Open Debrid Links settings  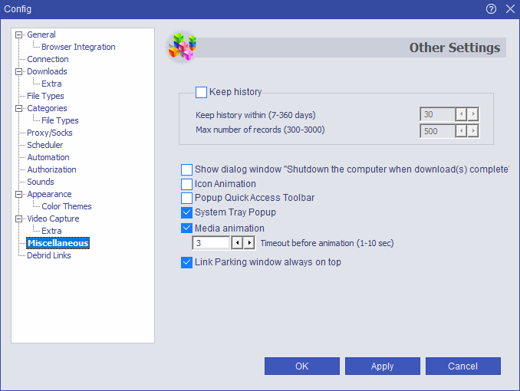pos(49,255)
